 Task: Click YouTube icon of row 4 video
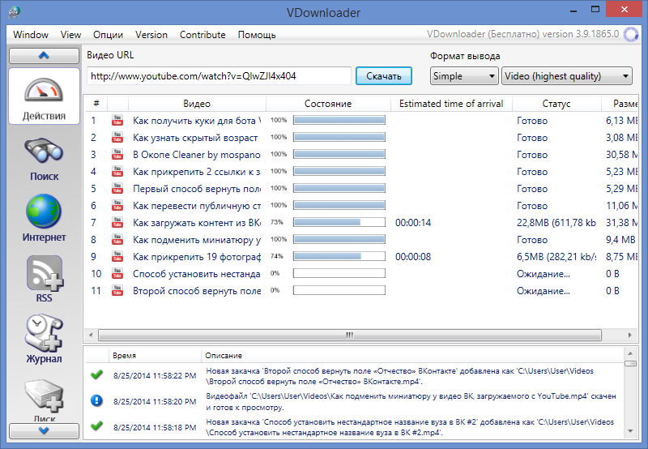point(117,171)
